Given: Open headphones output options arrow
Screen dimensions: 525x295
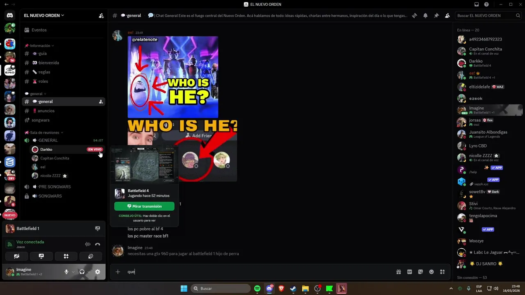Looking at the screenshot, I should pos(89,272).
